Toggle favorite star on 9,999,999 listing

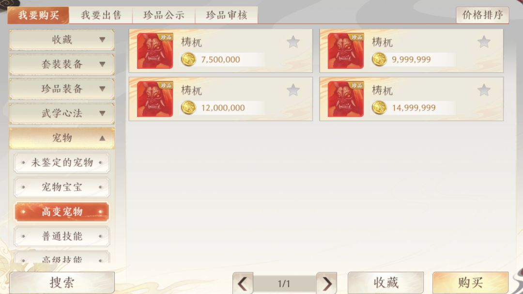point(484,42)
